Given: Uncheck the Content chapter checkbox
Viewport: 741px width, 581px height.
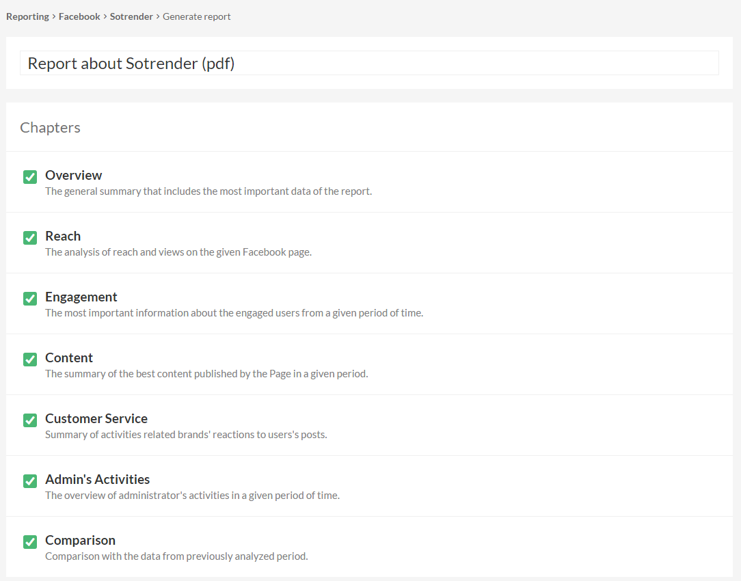Looking at the screenshot, I should click(30, 360).
